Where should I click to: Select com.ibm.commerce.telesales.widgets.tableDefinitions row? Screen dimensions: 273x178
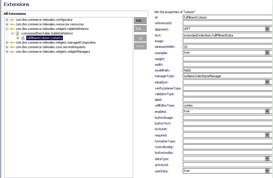pos(52,29)
